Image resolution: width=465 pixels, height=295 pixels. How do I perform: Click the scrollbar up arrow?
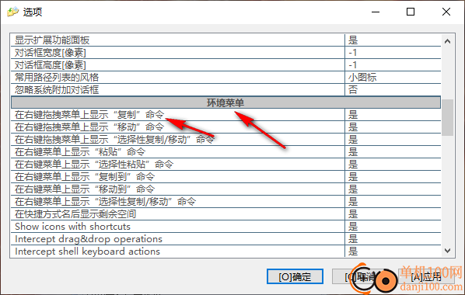click(x=447, y=41)
